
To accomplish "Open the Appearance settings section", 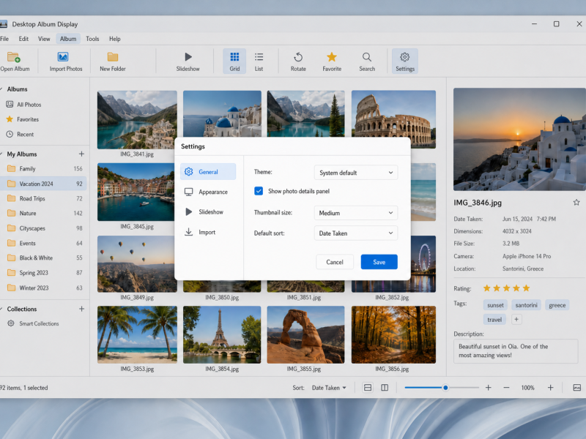I will pyautogui.click(x=208, y=192).
